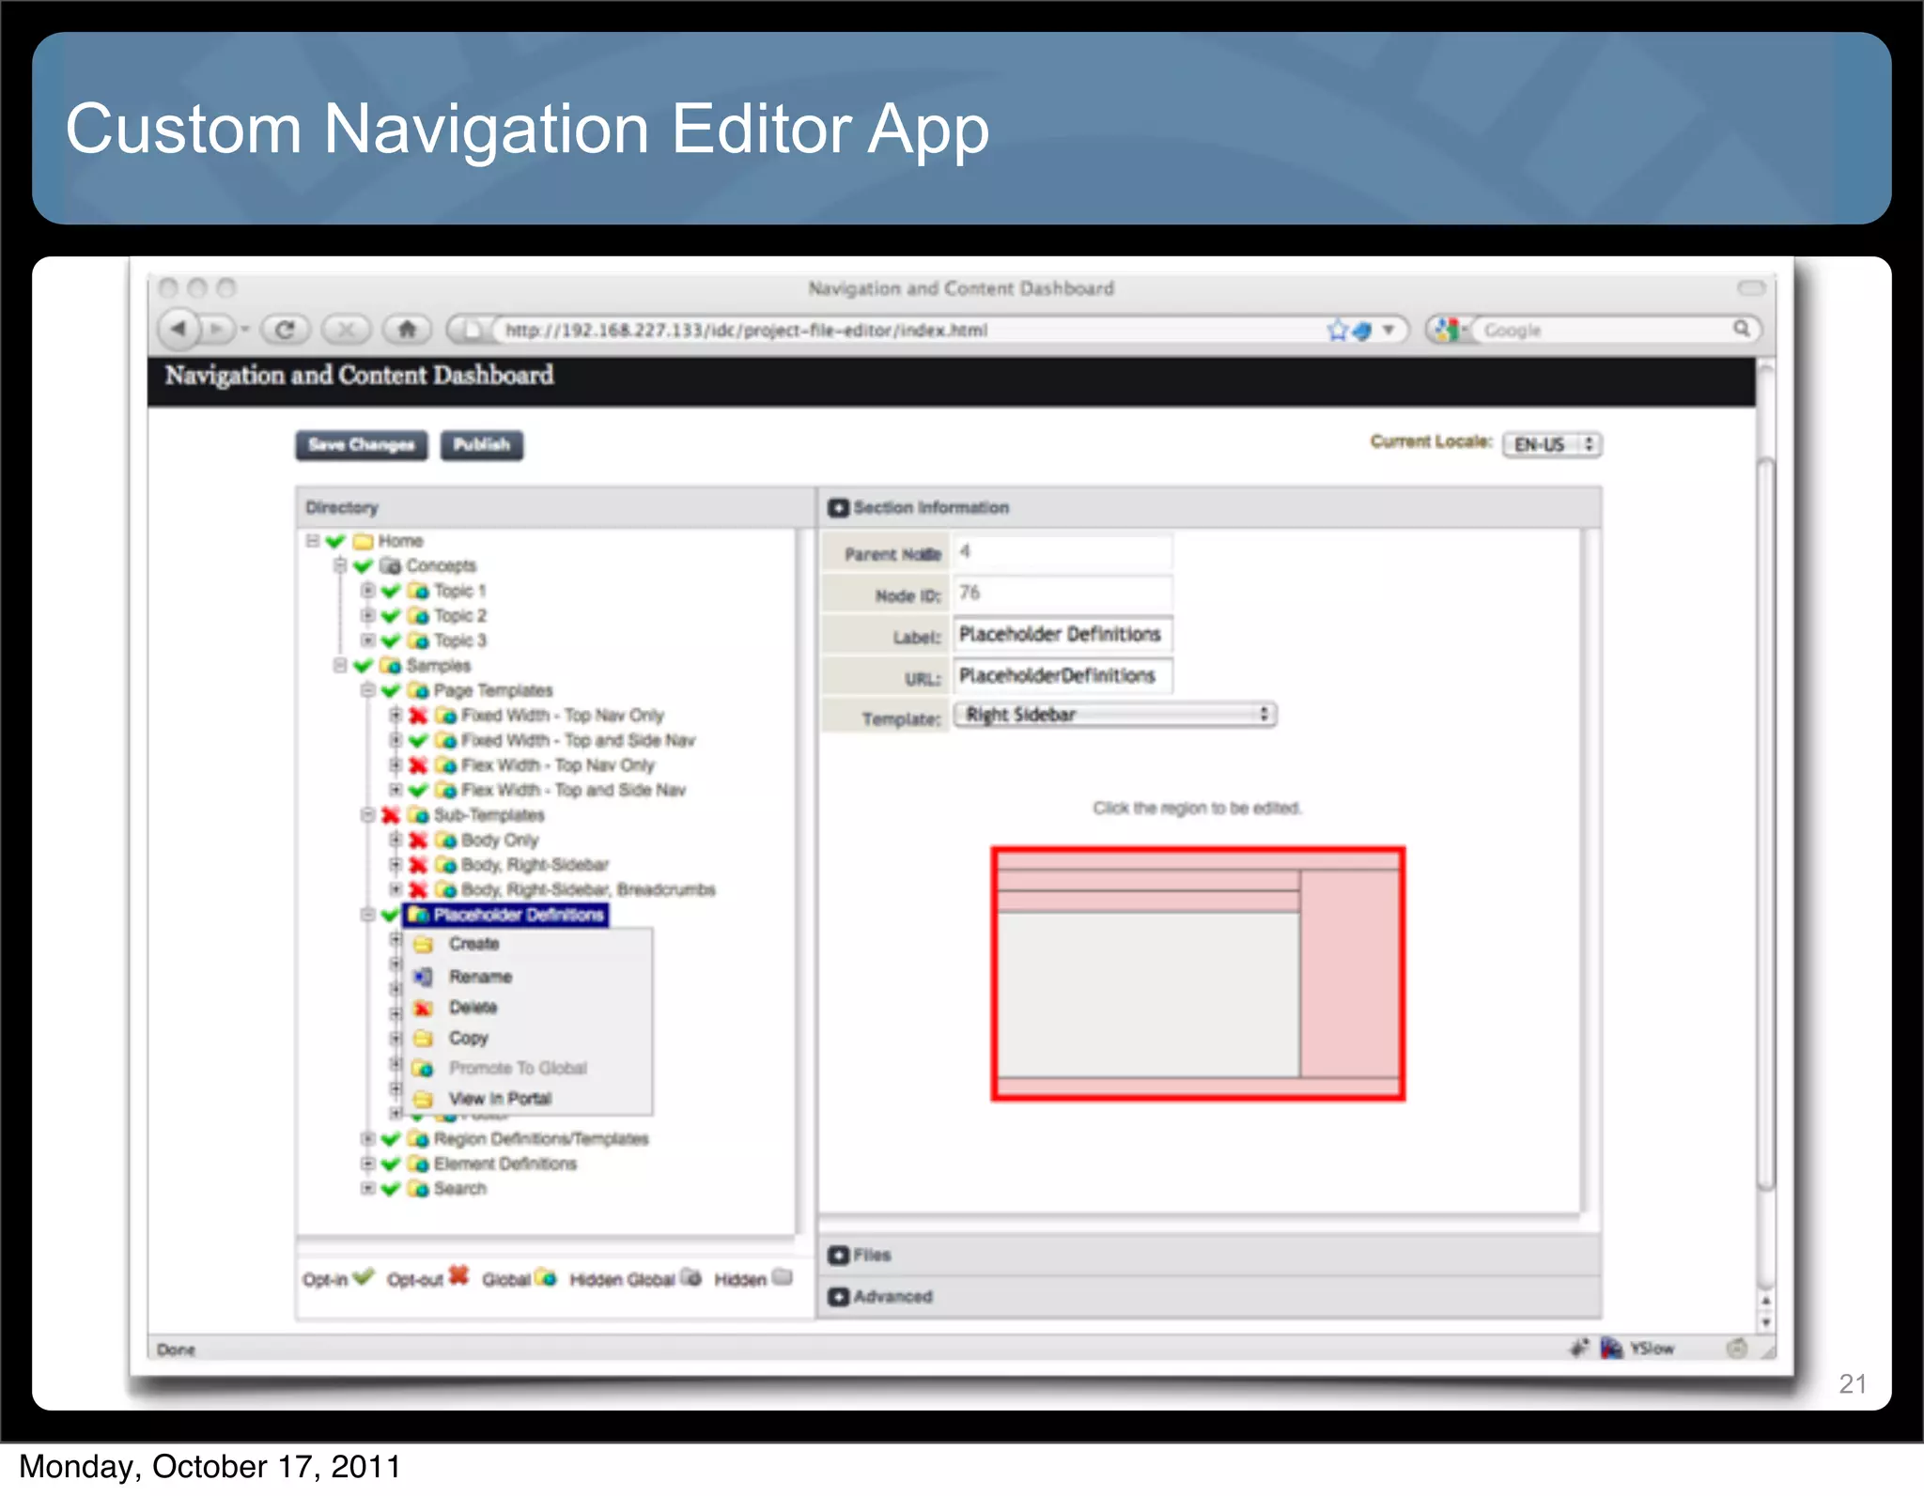
Task: Expand the Search tree node
Action: (368, 1189)
